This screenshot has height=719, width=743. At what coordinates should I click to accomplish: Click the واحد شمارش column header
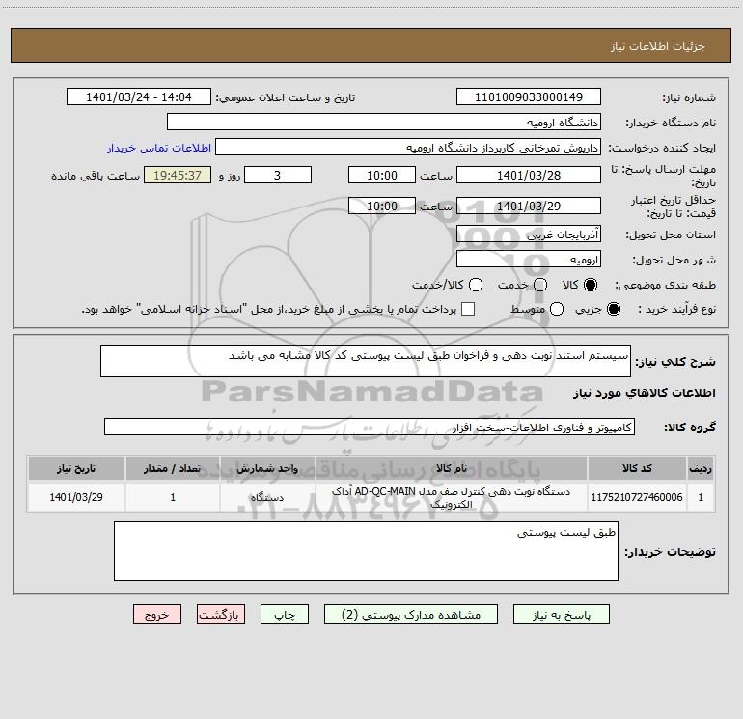[267, 469]
